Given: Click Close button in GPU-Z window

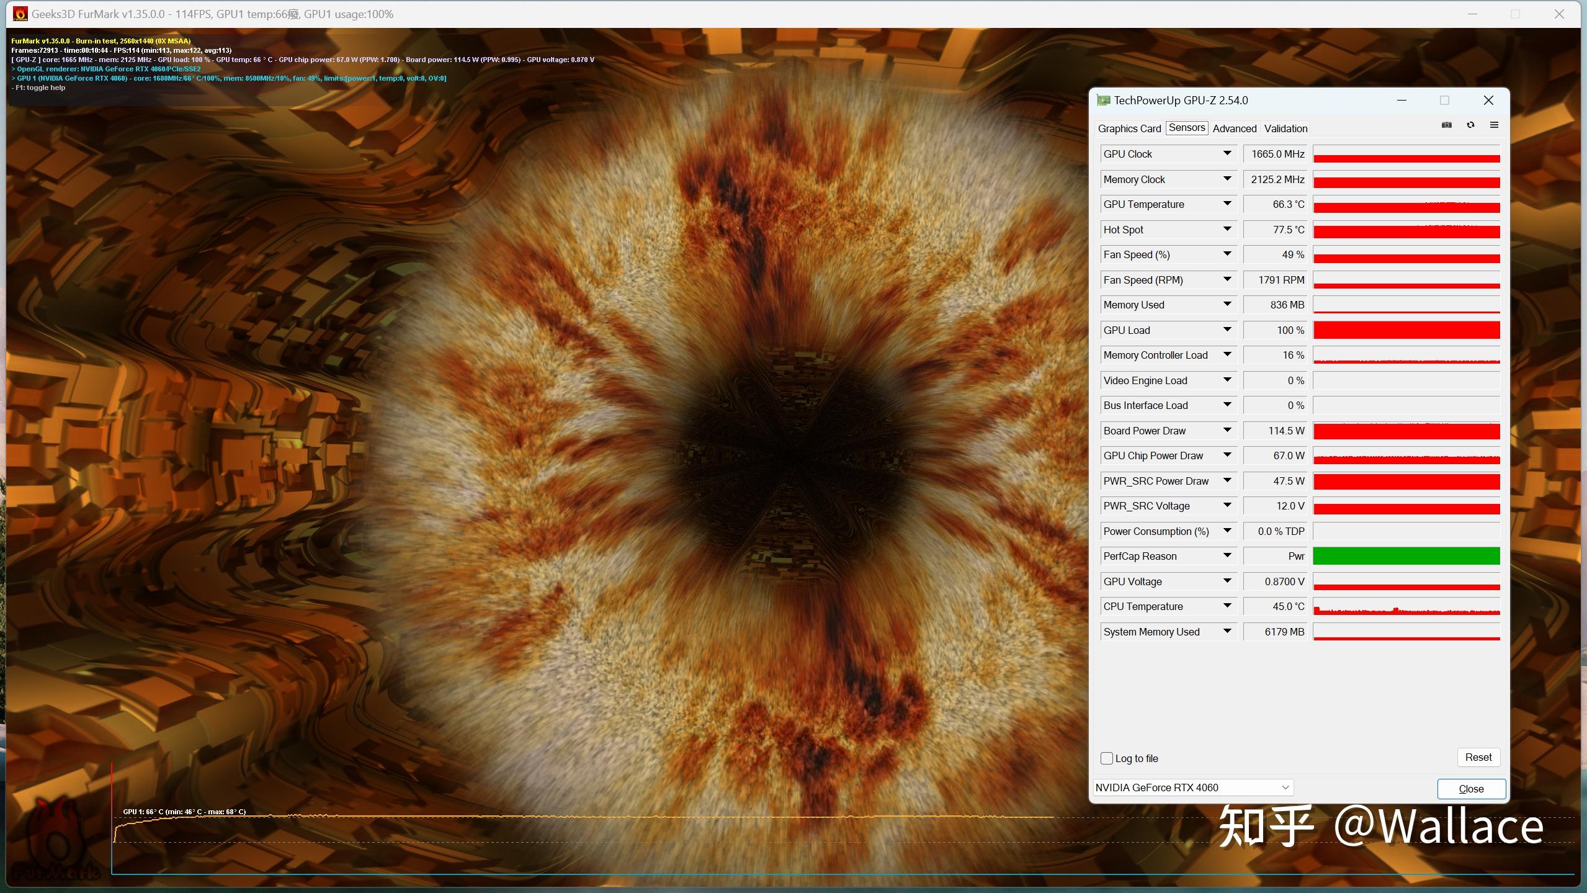Looking at the screenshot, I should tap(1472, 788).
